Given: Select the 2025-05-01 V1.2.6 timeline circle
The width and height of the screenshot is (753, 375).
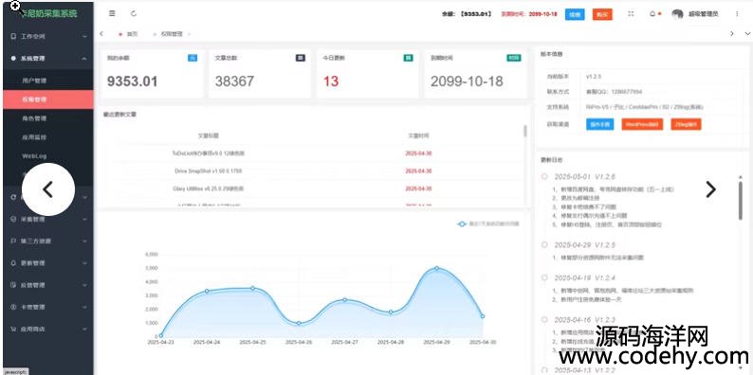Looking at the screenshot, I should pyautogui.click(x=544, y=176).
